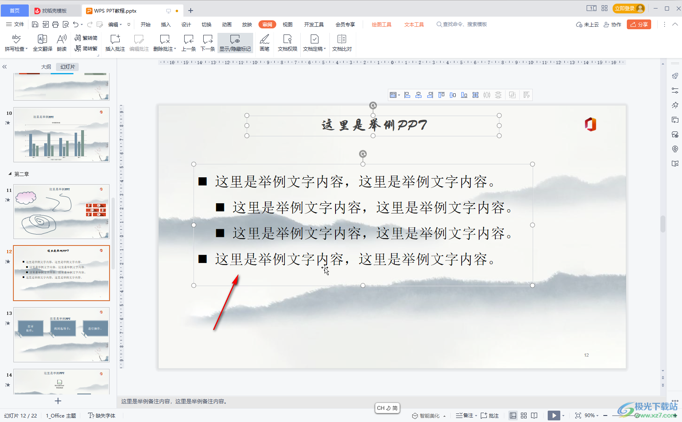
Task: Start slideshow with play button
Action: pos(554,416)
